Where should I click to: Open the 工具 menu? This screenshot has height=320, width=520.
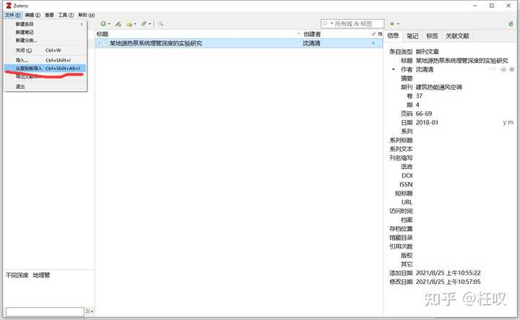pos(66,15)
